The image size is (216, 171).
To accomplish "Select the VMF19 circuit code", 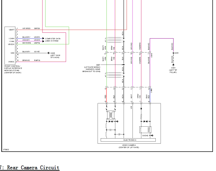I will pyautogui.click(x=37, y=43).
